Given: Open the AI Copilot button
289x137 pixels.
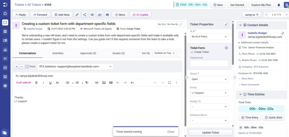Looking at the screenshot, I should 140,15.
